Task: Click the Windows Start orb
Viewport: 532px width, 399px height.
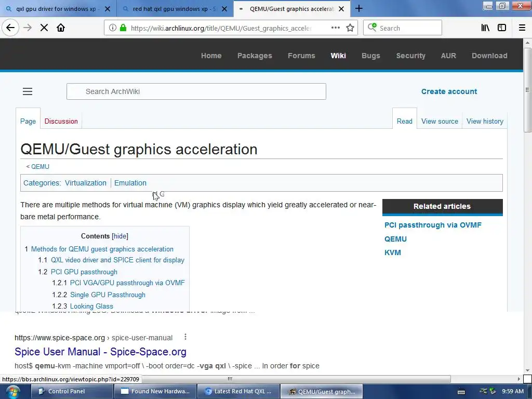Action: (12, 392)
